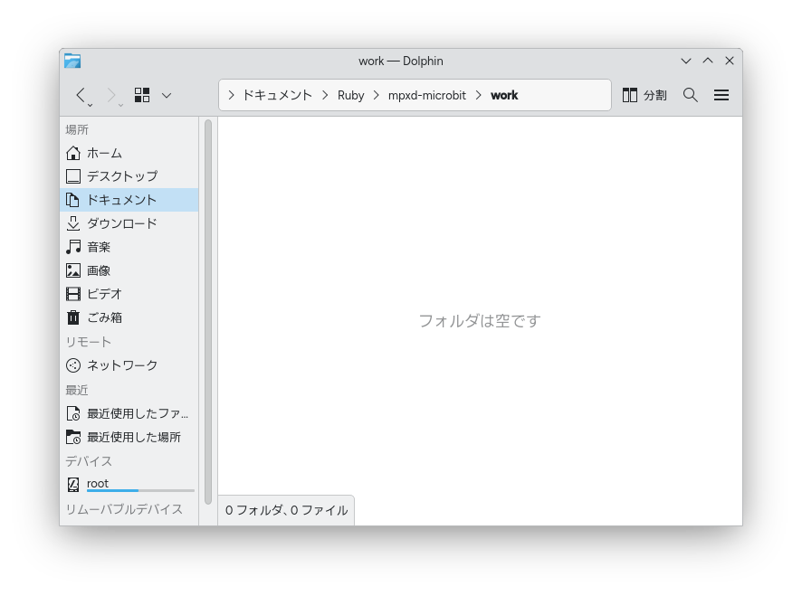Navigate to Ruby via the breadcrumb
Viewport: 802px width, 596px height.
click(x=351, y=94)
